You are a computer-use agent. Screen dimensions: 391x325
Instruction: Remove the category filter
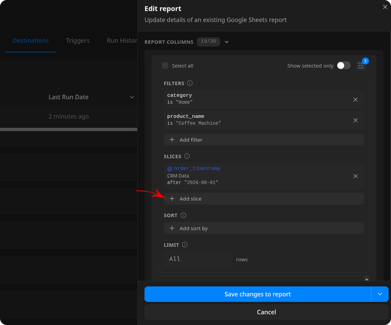(x=355, y=99)
